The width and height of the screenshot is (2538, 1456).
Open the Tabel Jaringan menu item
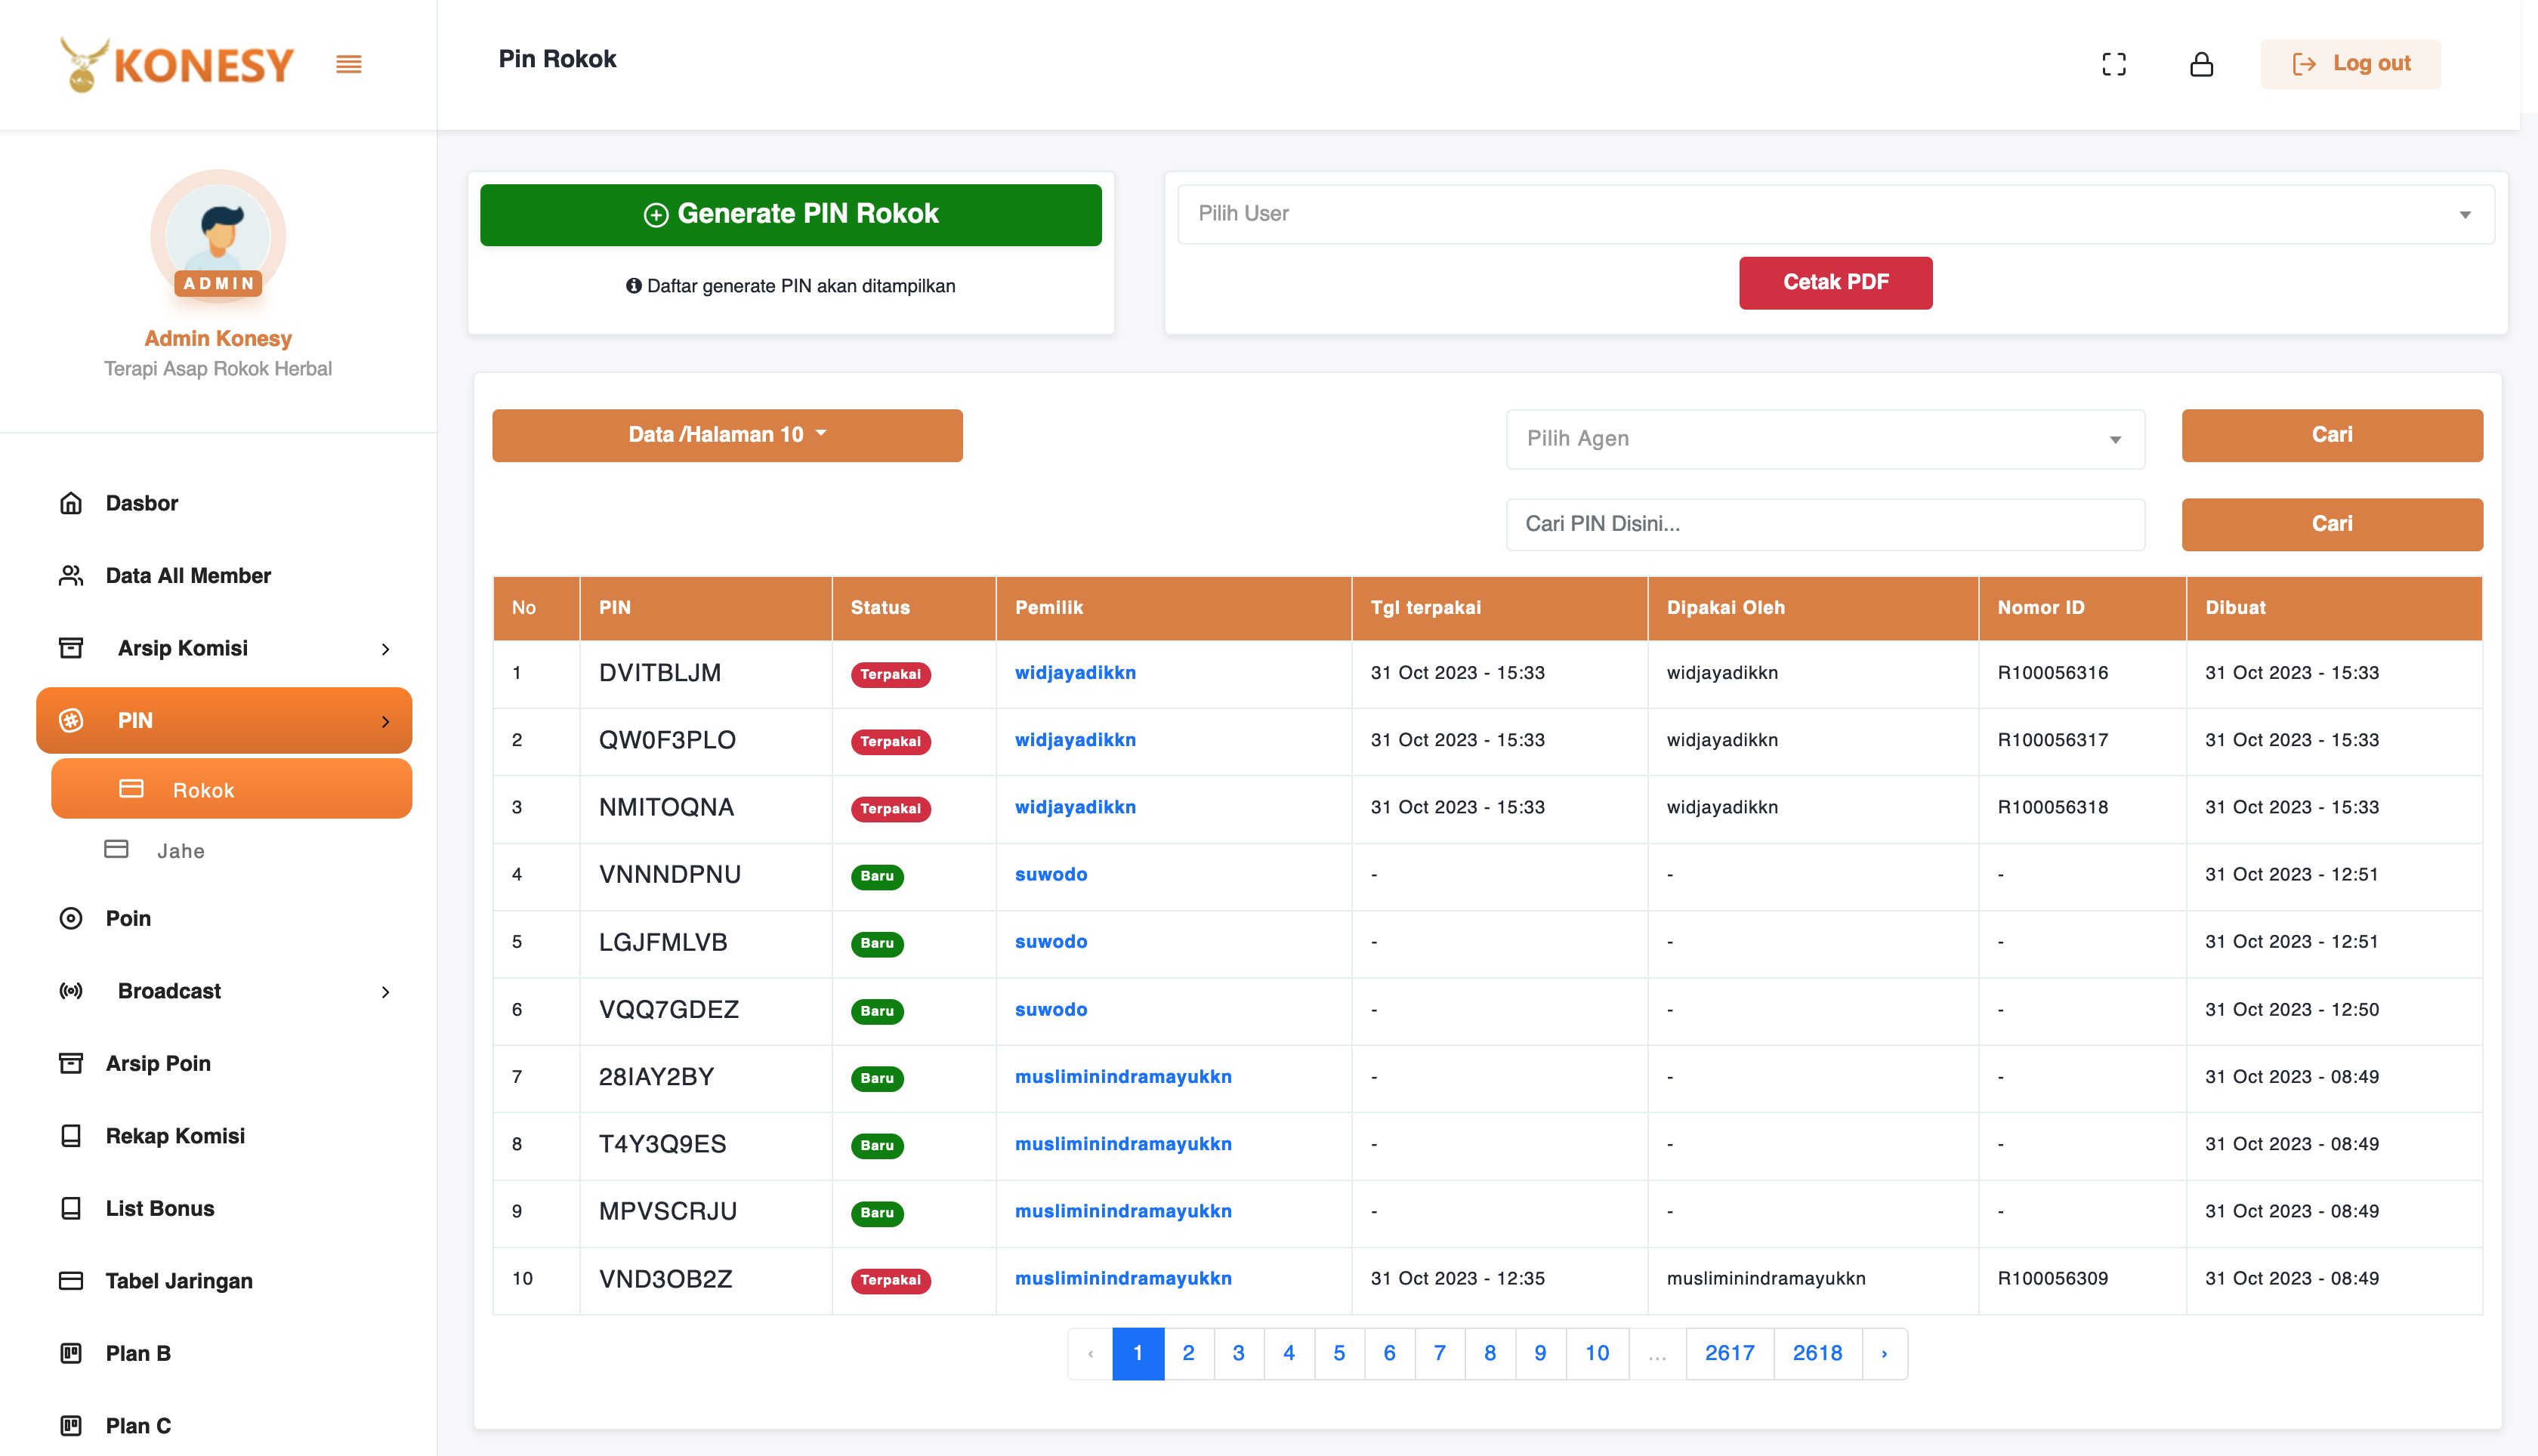pyautogui.click(x=179, y=1281)
